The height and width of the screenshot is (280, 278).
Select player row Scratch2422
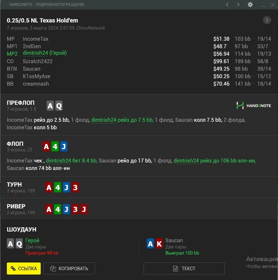[x=139, y=61]
